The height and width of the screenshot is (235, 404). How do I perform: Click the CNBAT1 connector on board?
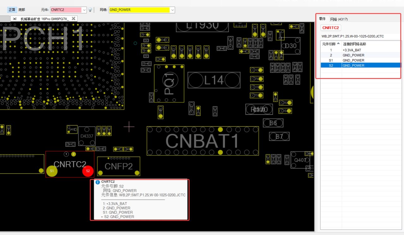tap(202, 141)
